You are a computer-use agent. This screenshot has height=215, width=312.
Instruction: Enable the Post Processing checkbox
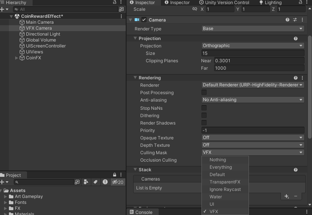[204, 92]
